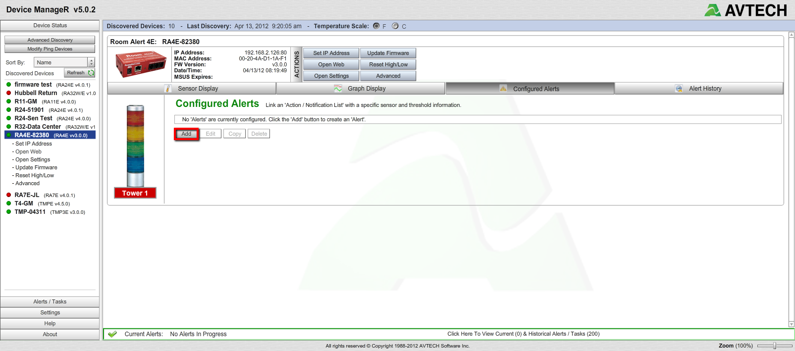
Task: Click the Alert History magnifier icon
Action: tap(679, 89)
